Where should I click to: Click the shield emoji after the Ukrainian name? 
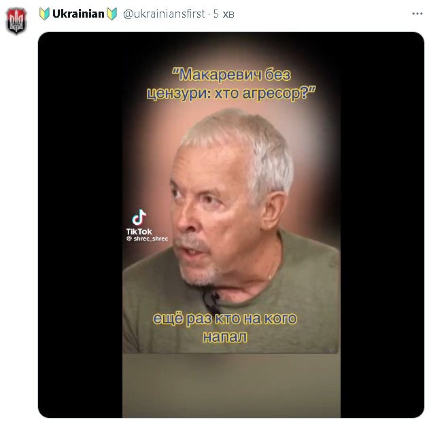coord(111,14)
